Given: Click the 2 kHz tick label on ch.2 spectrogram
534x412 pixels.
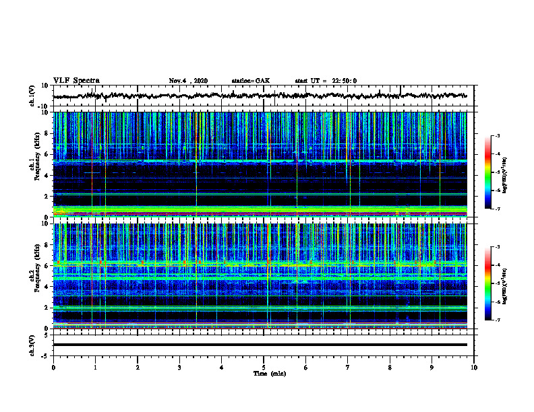Looking at the screenshot, I should (x=47, y=308).
